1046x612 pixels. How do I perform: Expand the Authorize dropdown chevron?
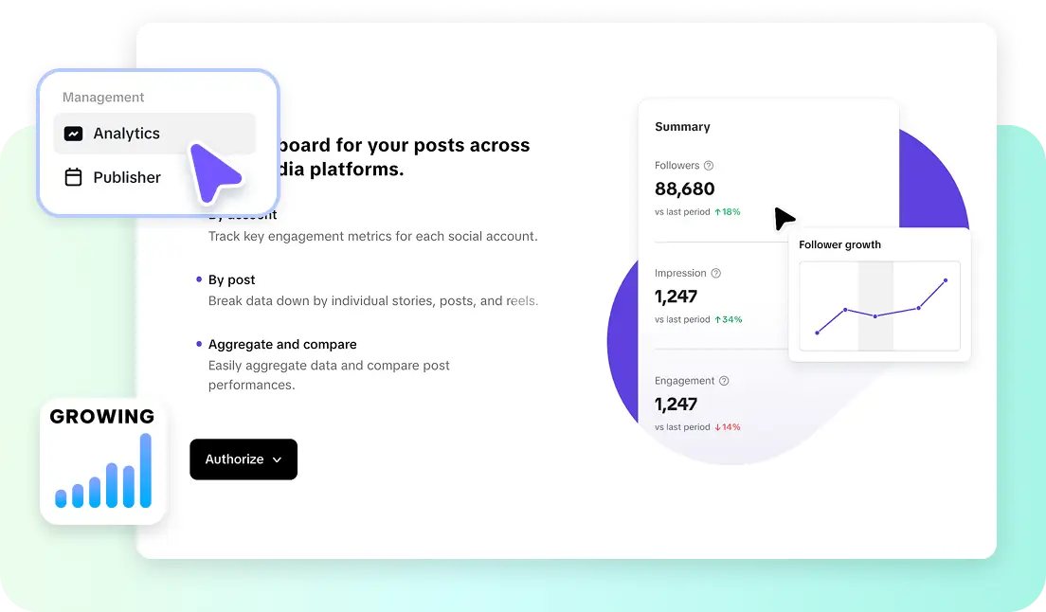[x=277, y=459]
